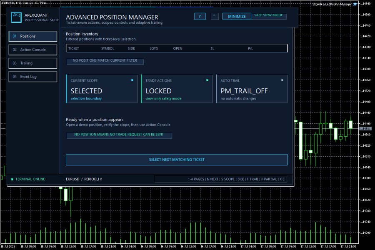Click the No Positions Match Current Filter label
The image size is (375, 250).
coord(105,61)
